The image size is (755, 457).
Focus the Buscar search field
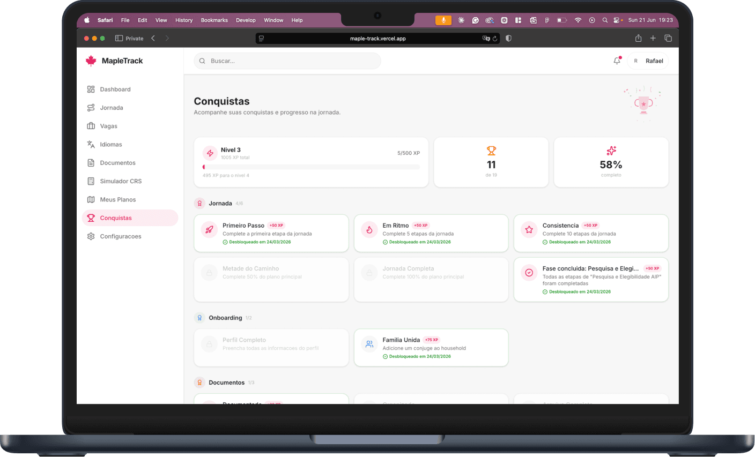[287, 61]
